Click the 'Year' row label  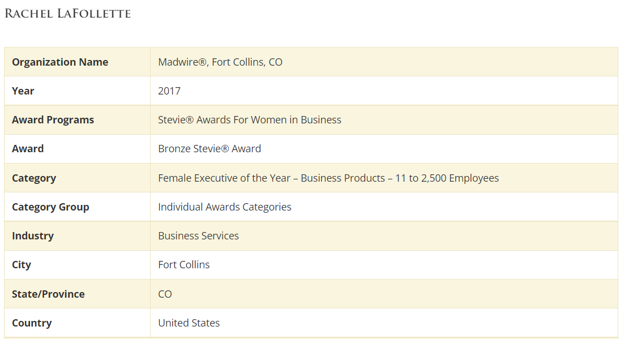click(x=23, y=91)
